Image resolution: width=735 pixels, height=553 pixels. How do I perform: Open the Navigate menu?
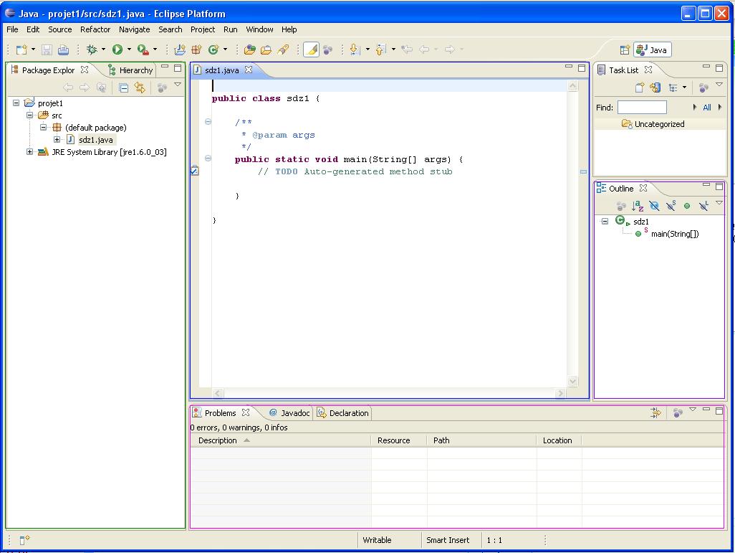point(135,29)
